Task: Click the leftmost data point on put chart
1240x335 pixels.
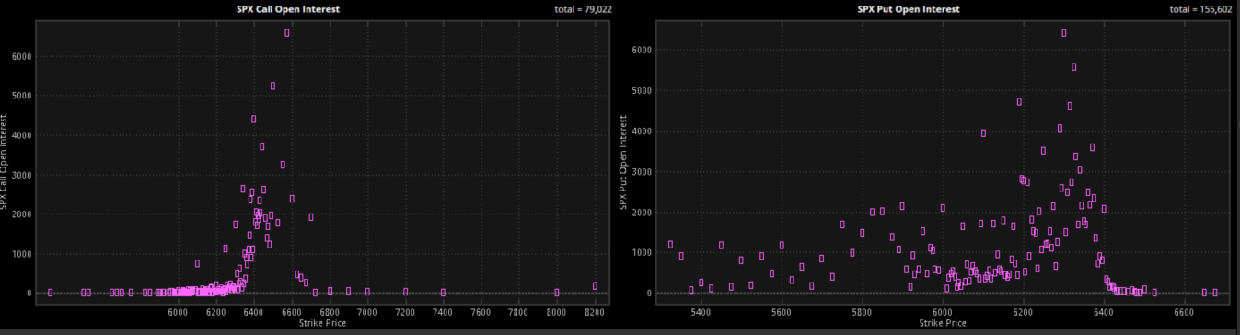Action: [670, 244]
